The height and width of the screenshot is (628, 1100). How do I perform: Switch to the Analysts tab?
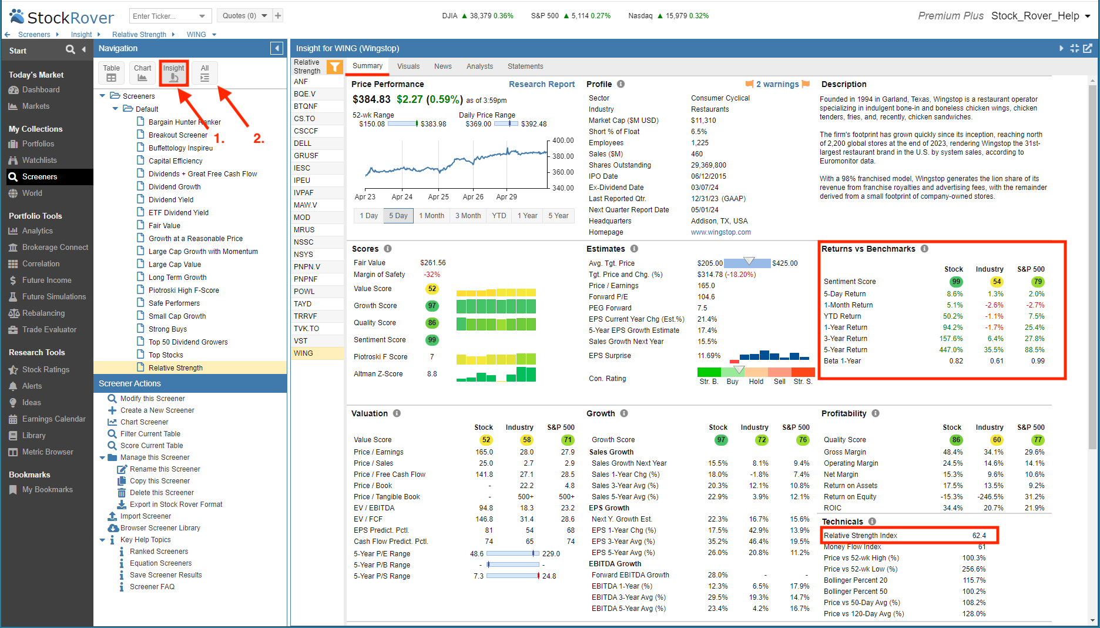[479, 66]
